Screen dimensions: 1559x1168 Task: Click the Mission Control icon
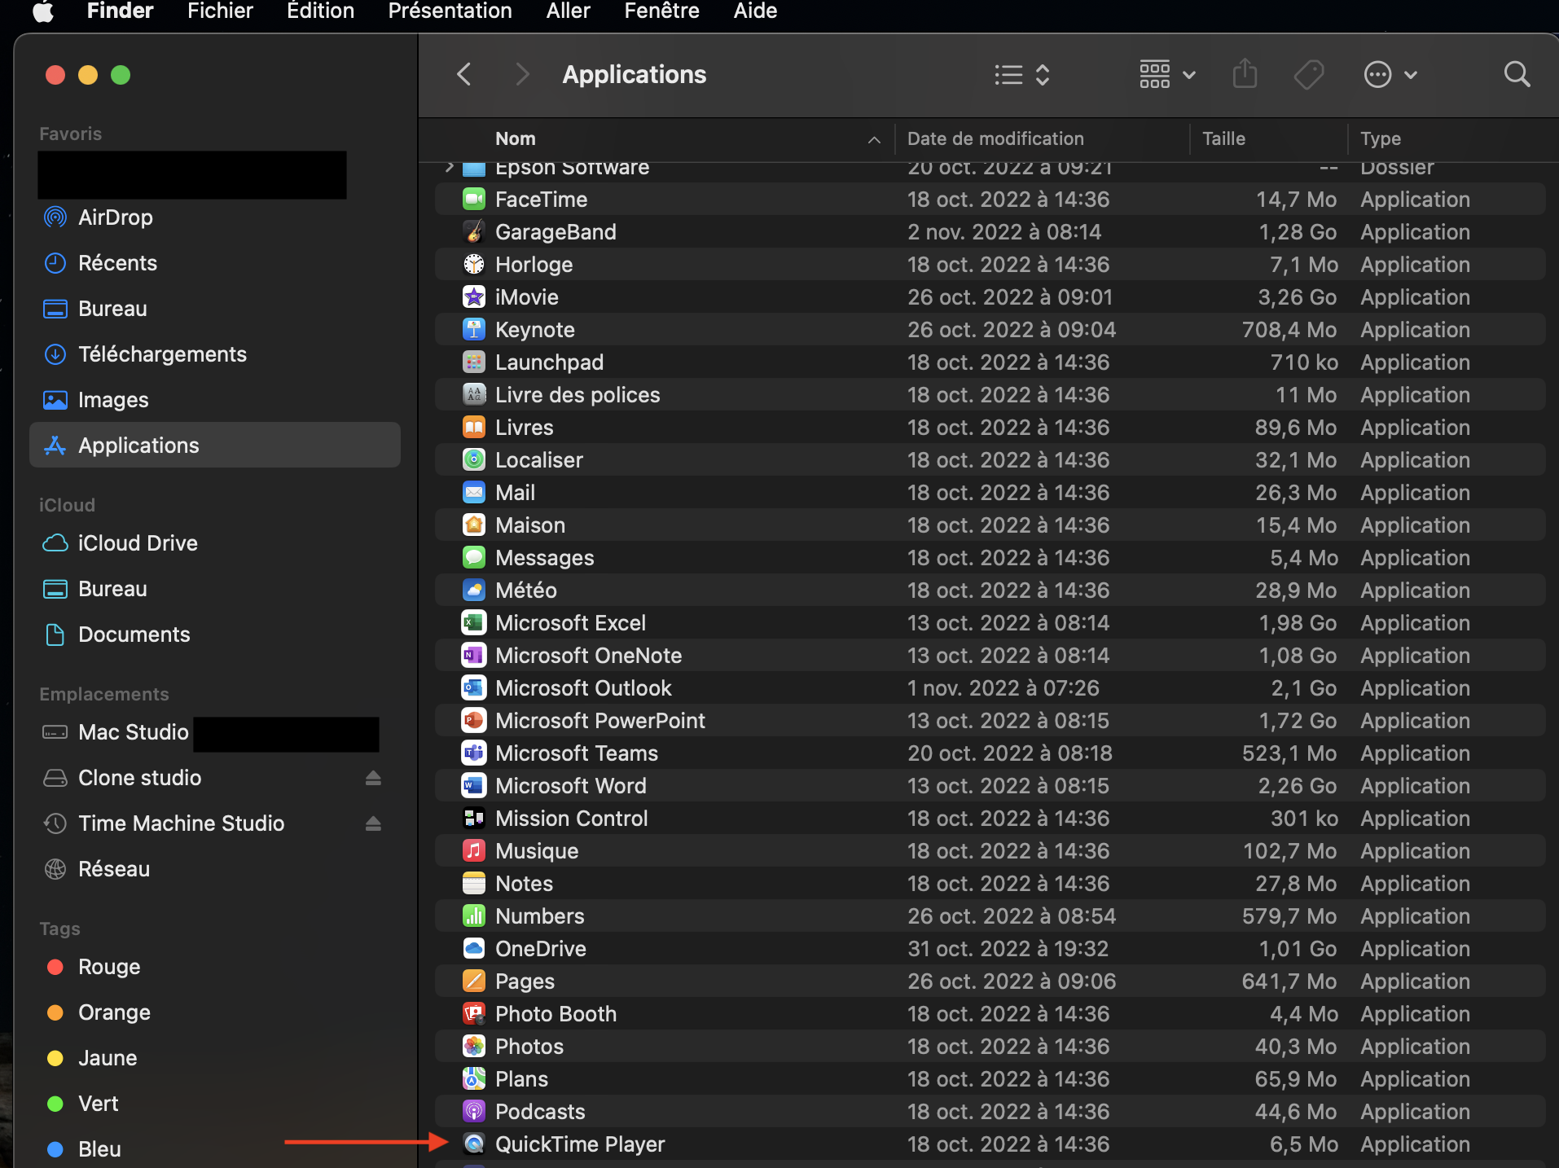474,819
